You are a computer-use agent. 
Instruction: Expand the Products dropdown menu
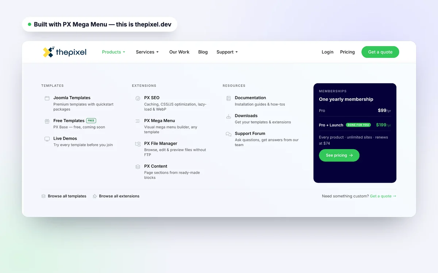[x=114, y=52]
